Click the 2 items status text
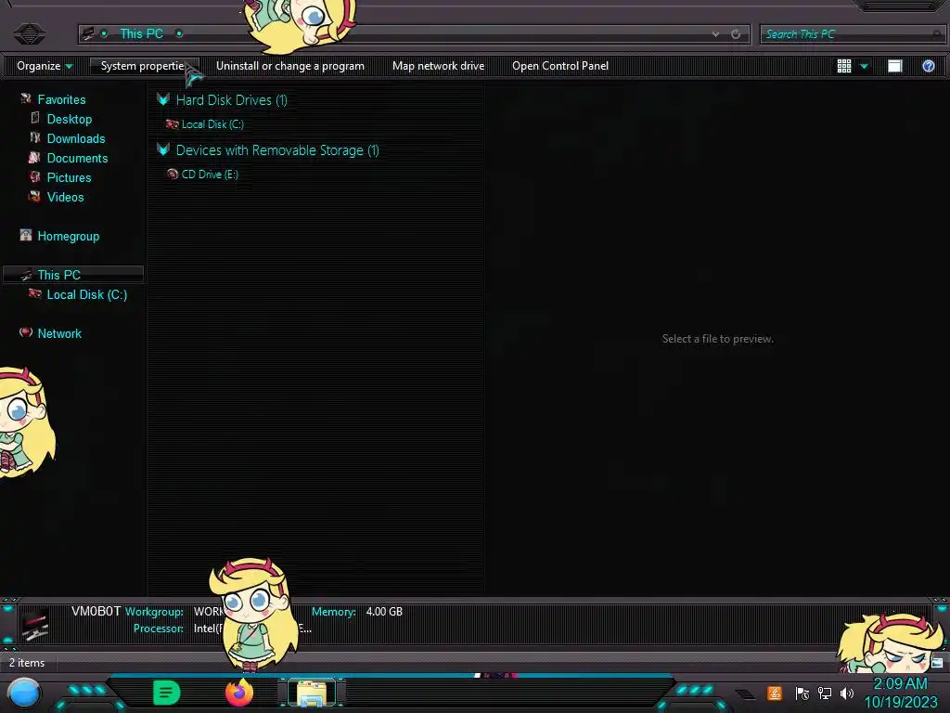Image resolution: width=950 pixels, height=713 pixels. [27, 663]
